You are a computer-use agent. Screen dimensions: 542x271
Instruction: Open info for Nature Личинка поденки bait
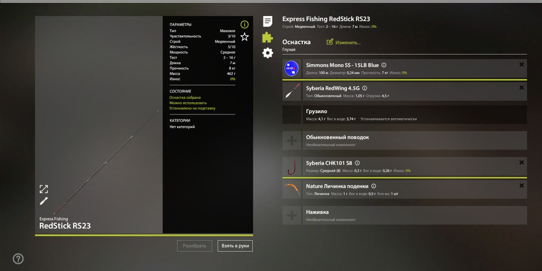373,186
